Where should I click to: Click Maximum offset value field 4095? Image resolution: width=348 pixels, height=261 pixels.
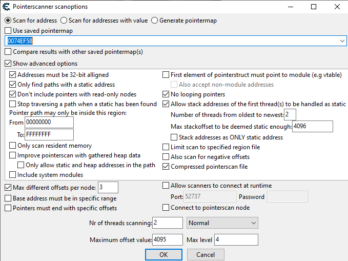[168, 239]
